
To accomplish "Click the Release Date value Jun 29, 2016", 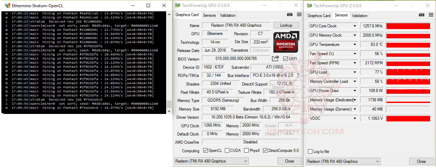I will (x=215, y=50).
